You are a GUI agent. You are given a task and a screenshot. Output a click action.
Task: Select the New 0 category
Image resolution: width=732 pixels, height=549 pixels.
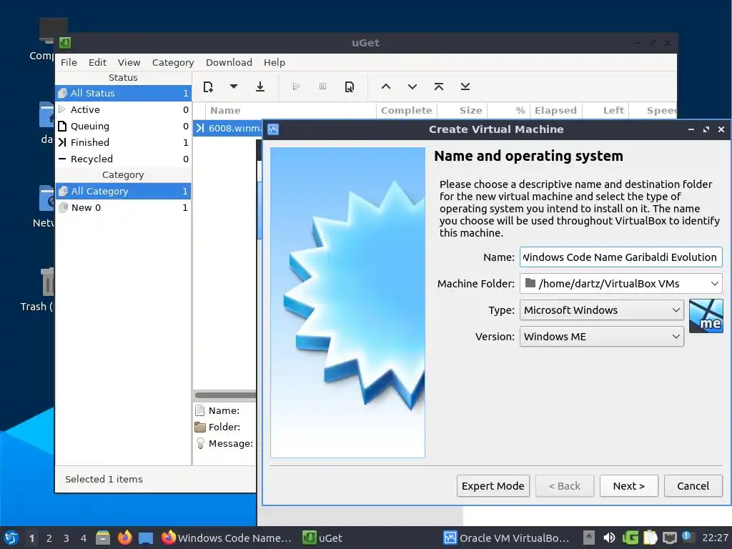coord(123,207)
